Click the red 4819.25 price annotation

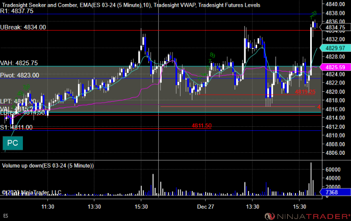305,92
